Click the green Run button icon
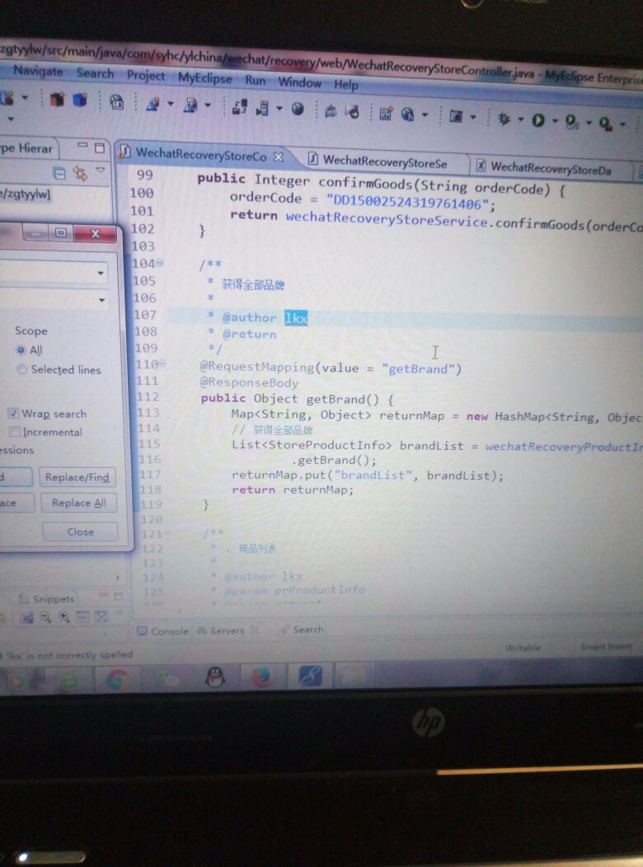 click(x=538, y=121)
